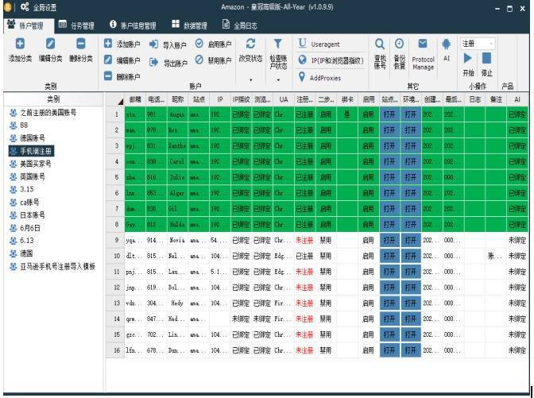Click the 注册 status column header
534x398 pixels.
pos(305,99)
